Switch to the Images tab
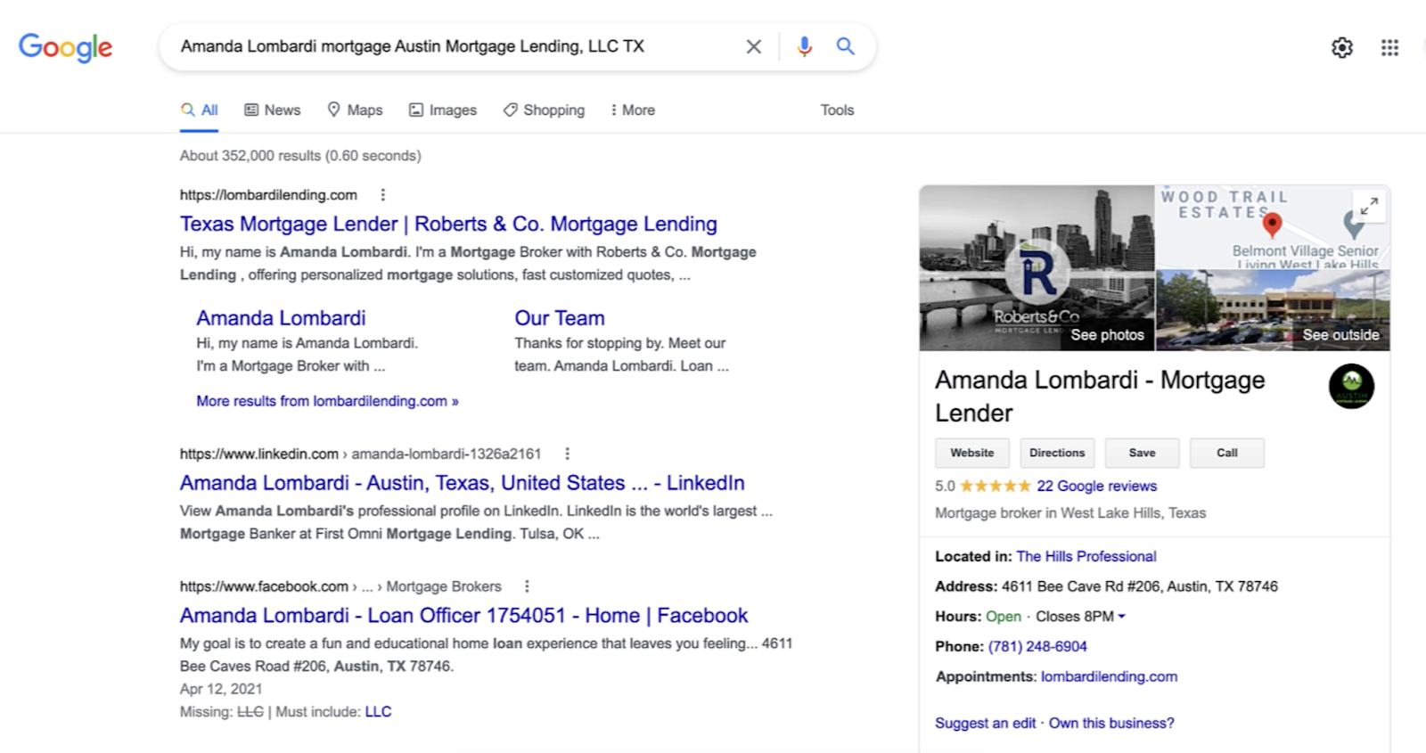This screenshot has height=753, width=1426. (443, 110)
